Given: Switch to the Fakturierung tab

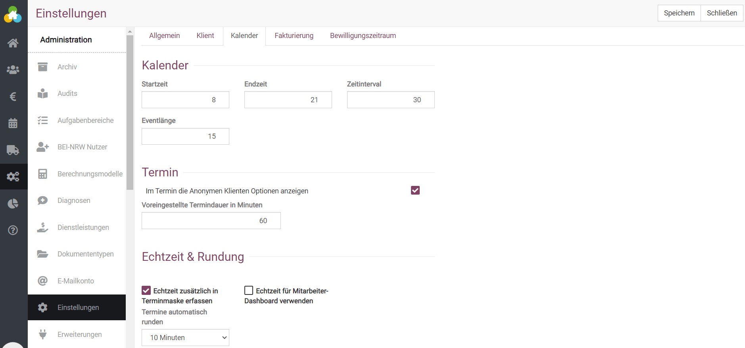Looking at the screenshot, I should (294, 36).
